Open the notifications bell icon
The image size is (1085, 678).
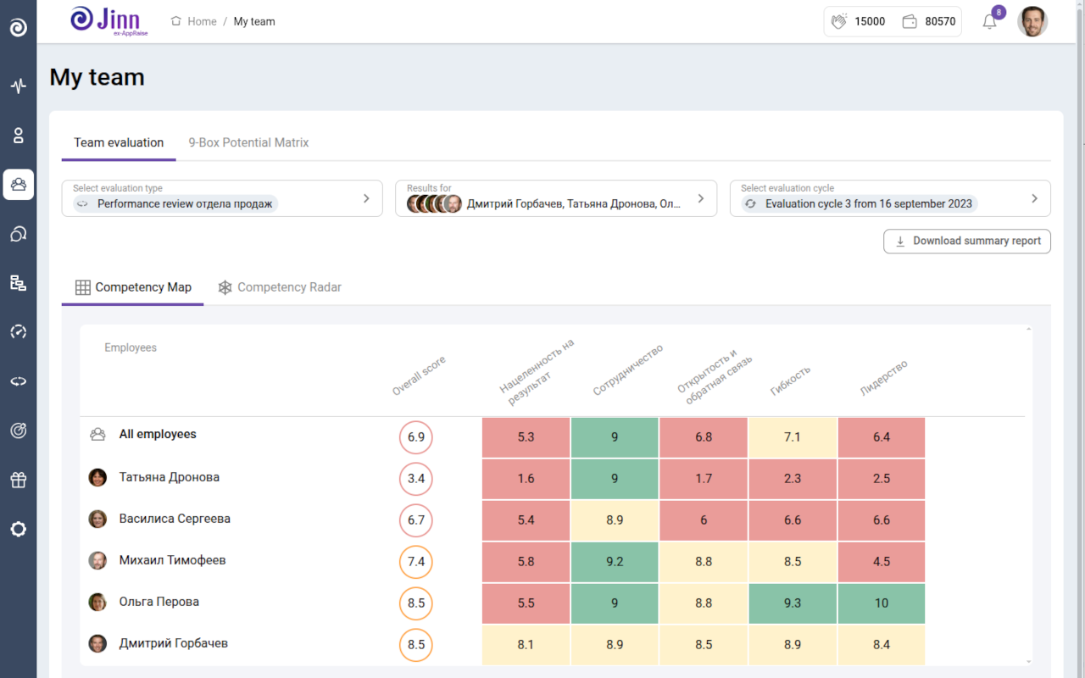(989, 22)
